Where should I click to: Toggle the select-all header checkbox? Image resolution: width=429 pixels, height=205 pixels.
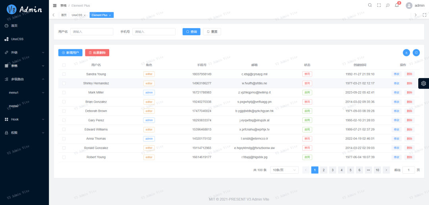64,65
